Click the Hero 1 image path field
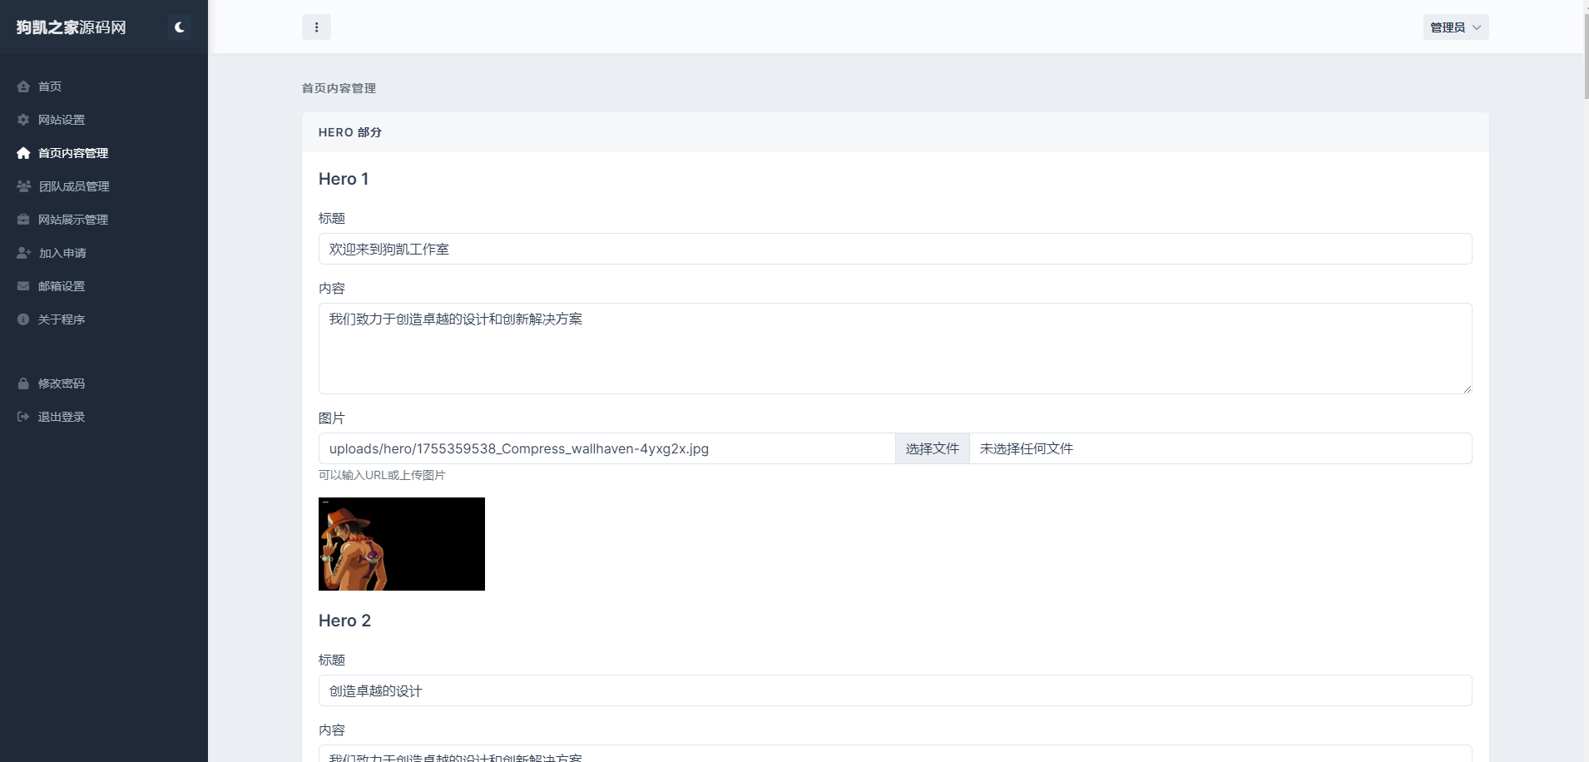 [606, 448]
